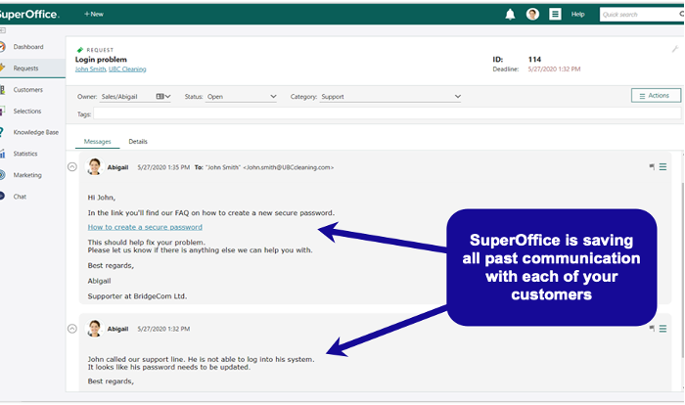Open the notifications bell icon

pyautogui.click(x=510, y=14)
